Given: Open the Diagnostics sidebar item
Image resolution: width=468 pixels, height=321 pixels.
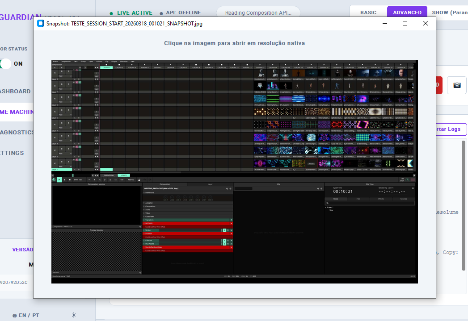Looking at the screenshot, I should pyautogui.click(x=17, y=132).
